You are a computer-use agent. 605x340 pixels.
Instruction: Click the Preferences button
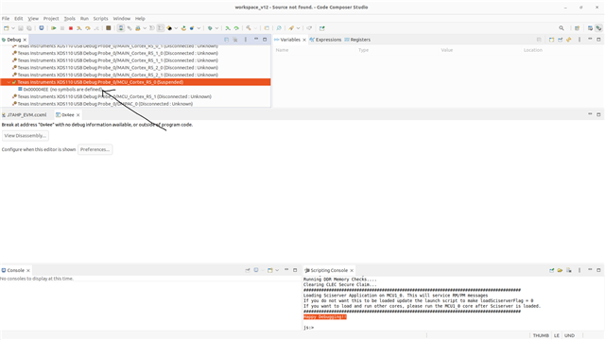coord(95,149)
